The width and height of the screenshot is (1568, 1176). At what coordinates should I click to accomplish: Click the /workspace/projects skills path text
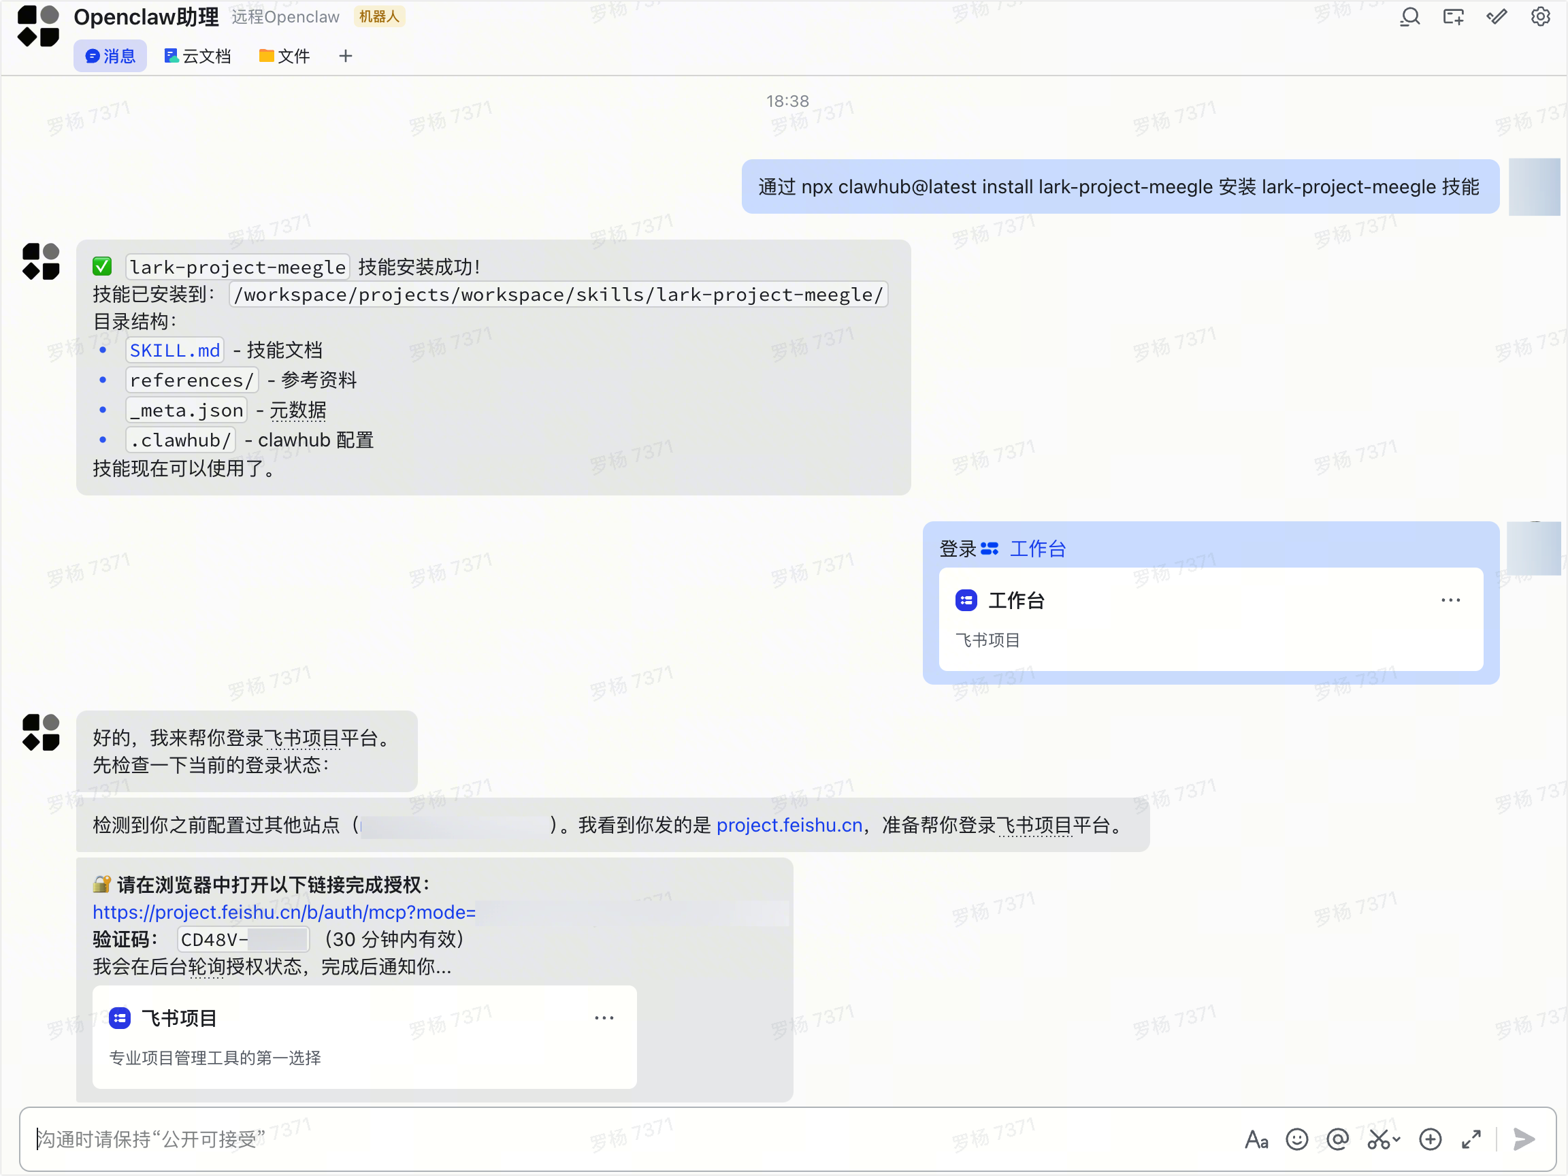pyautogui.click(x=559, y=294)
